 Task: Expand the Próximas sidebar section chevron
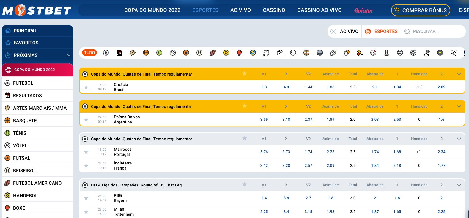click(x=69, y=55)
